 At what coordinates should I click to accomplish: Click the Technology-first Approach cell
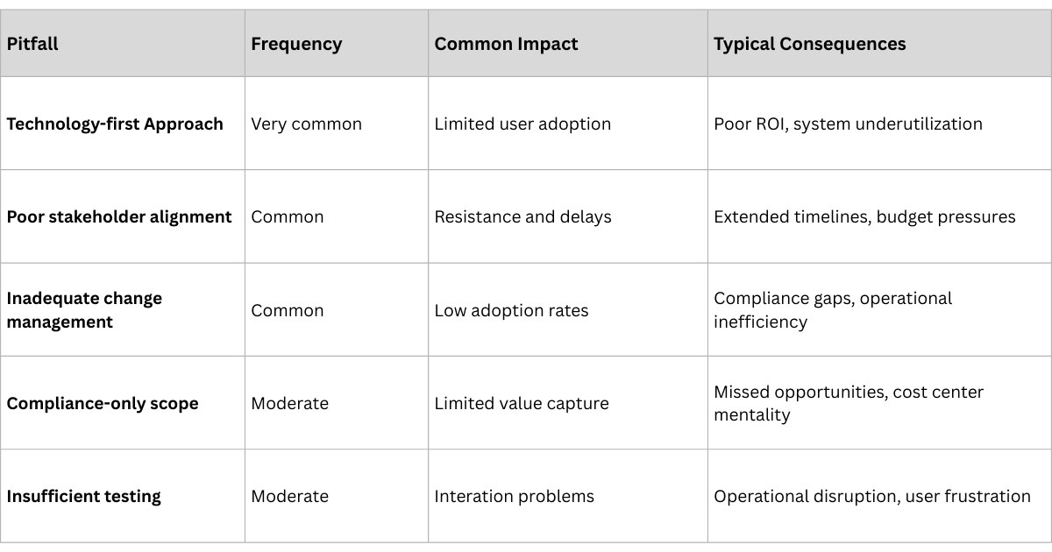coord(115,124)
